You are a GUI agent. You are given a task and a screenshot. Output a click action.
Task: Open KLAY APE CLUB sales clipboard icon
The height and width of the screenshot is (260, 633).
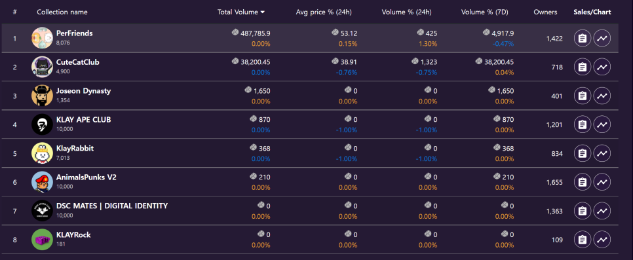[x=582, y=124]
